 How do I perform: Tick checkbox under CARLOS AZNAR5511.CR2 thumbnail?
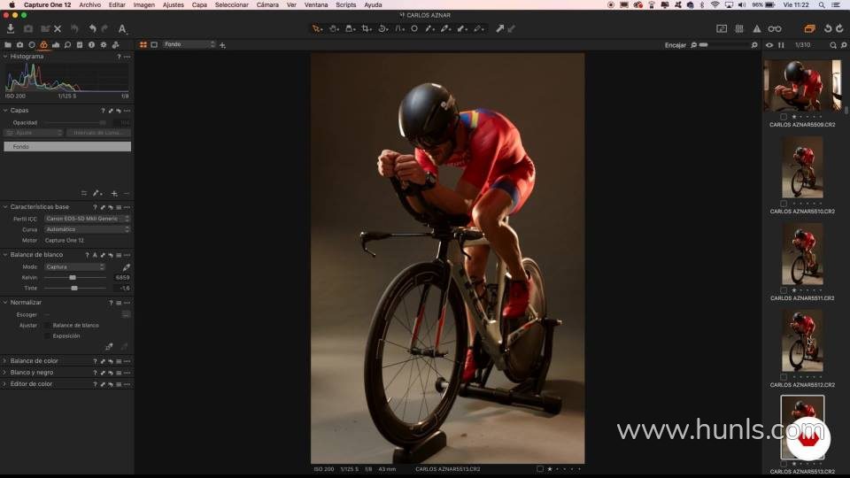784,290
